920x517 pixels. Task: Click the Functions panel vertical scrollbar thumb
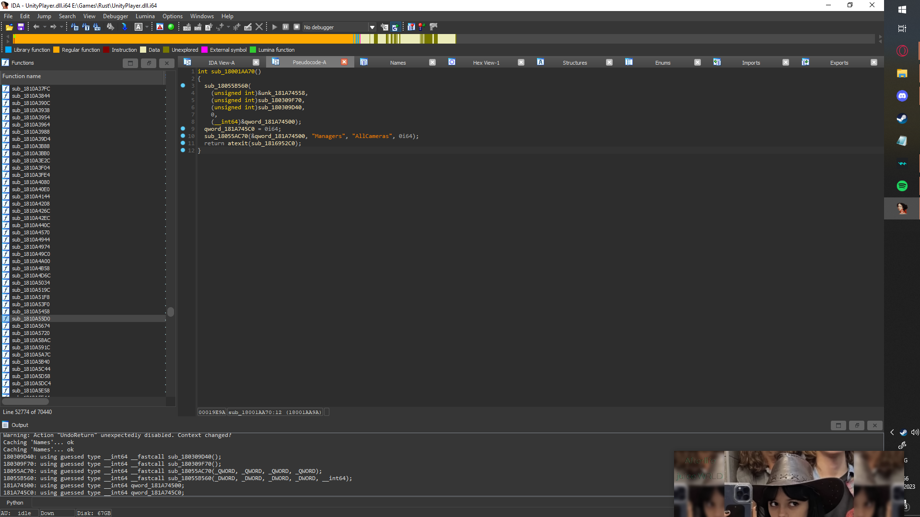pos(171,312)
